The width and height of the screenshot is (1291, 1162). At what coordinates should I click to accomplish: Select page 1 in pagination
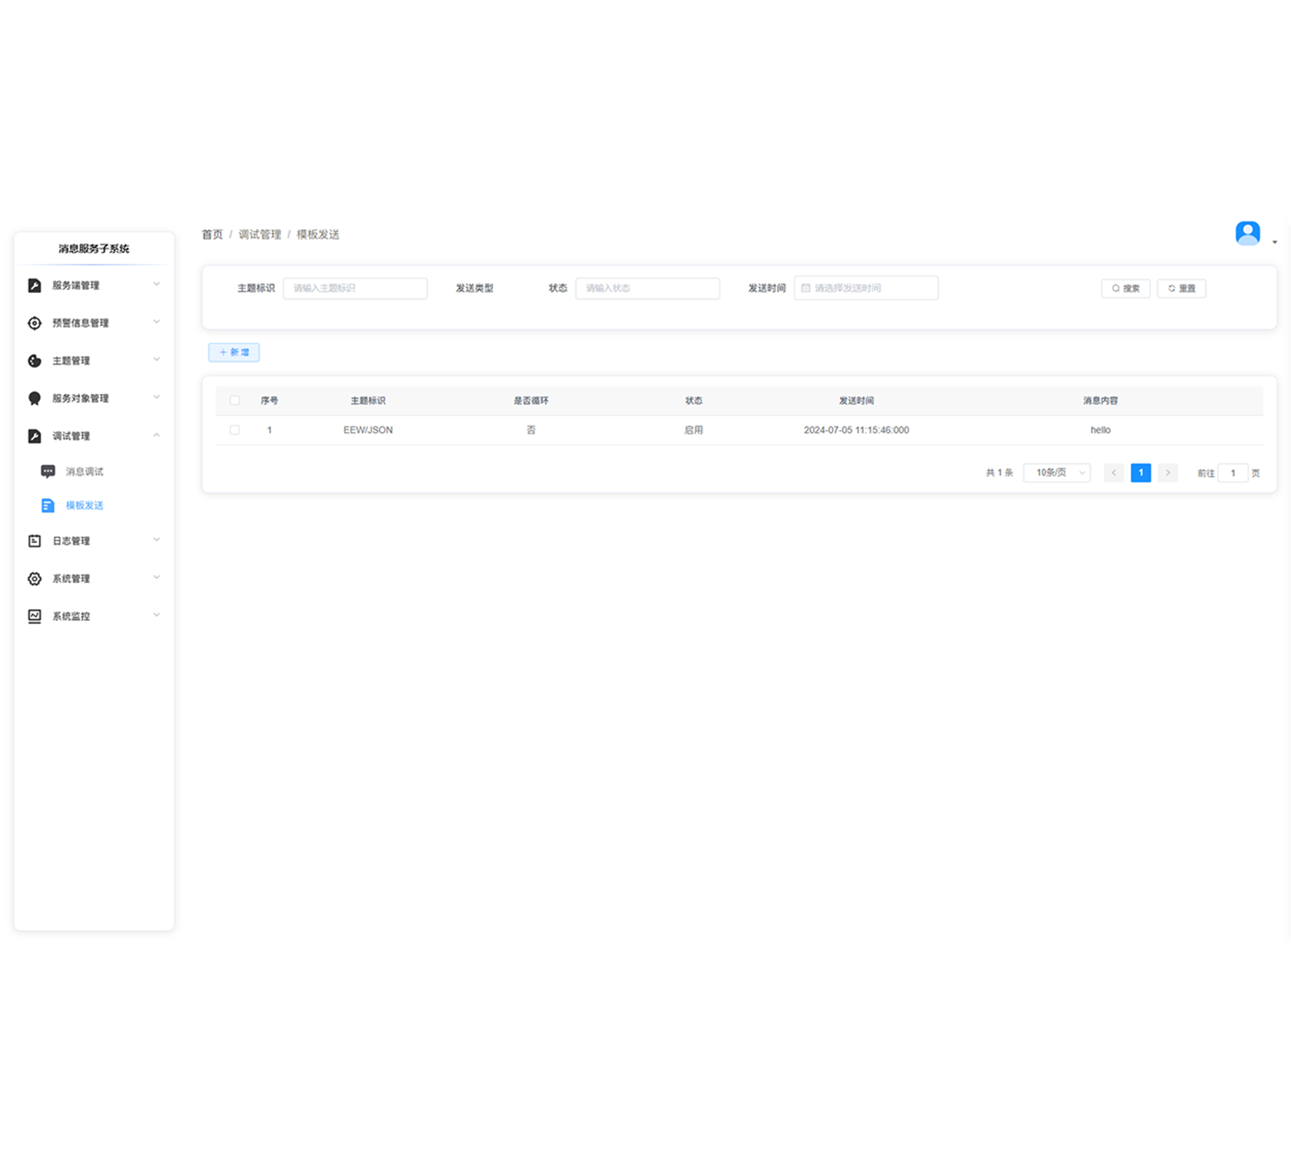click(1141, 473)
